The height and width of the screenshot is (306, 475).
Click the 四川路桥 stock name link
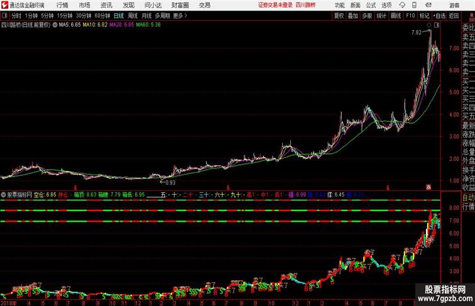tap(305, 5)
